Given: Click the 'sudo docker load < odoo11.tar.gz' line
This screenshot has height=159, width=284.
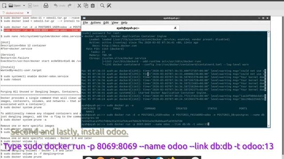Looking at the screenshot, I should point(40,21).
